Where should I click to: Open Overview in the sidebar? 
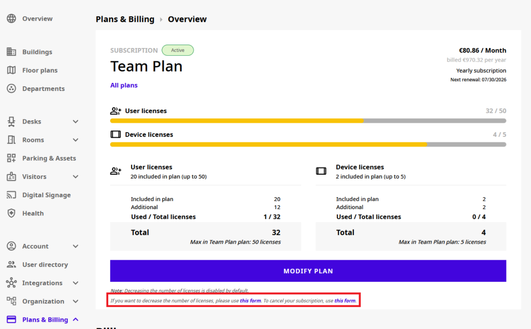tap(37, 19)
